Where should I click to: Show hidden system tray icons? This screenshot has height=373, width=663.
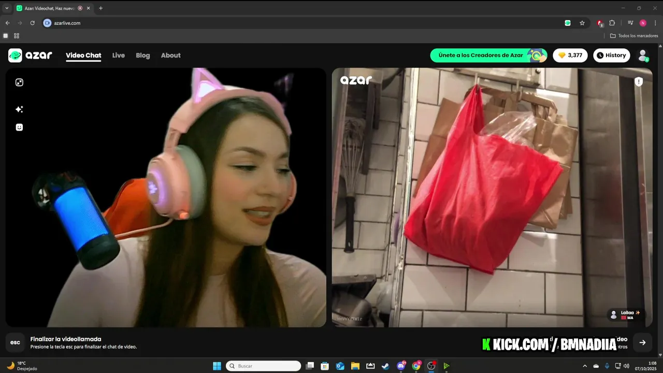pyautogui.click(x=585, y=366)
